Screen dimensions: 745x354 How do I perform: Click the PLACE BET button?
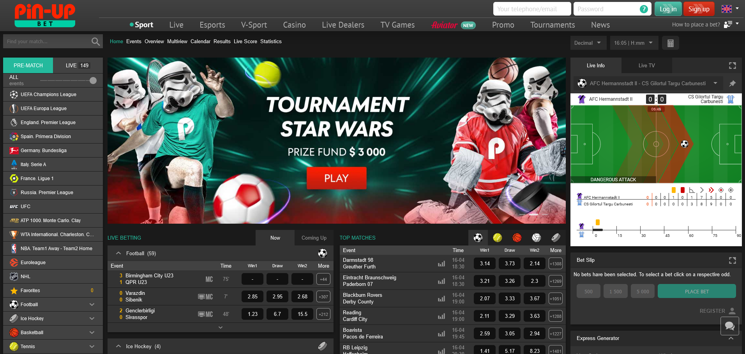pos(697,291)
